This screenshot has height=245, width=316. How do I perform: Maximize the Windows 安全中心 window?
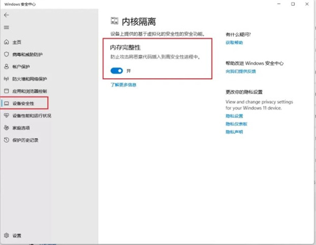click(x=293, y=4)
